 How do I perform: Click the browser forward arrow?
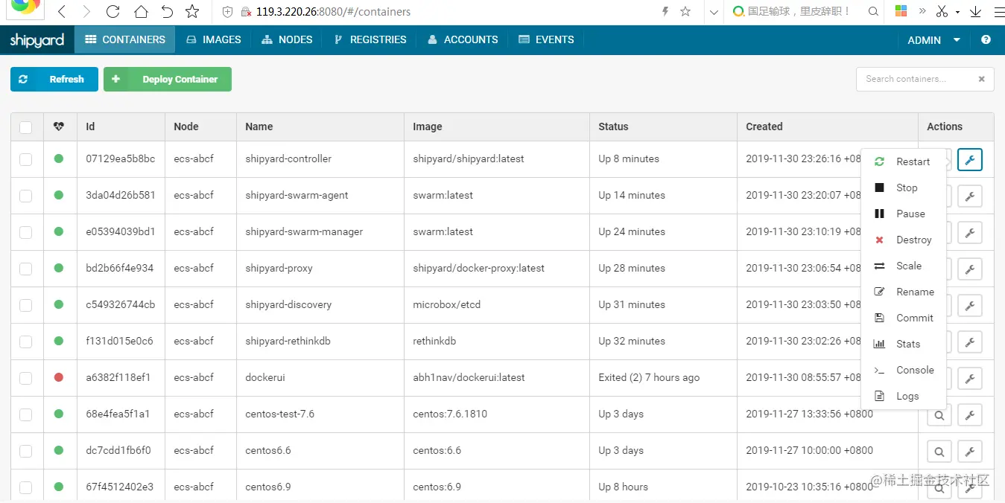point(87,12)
